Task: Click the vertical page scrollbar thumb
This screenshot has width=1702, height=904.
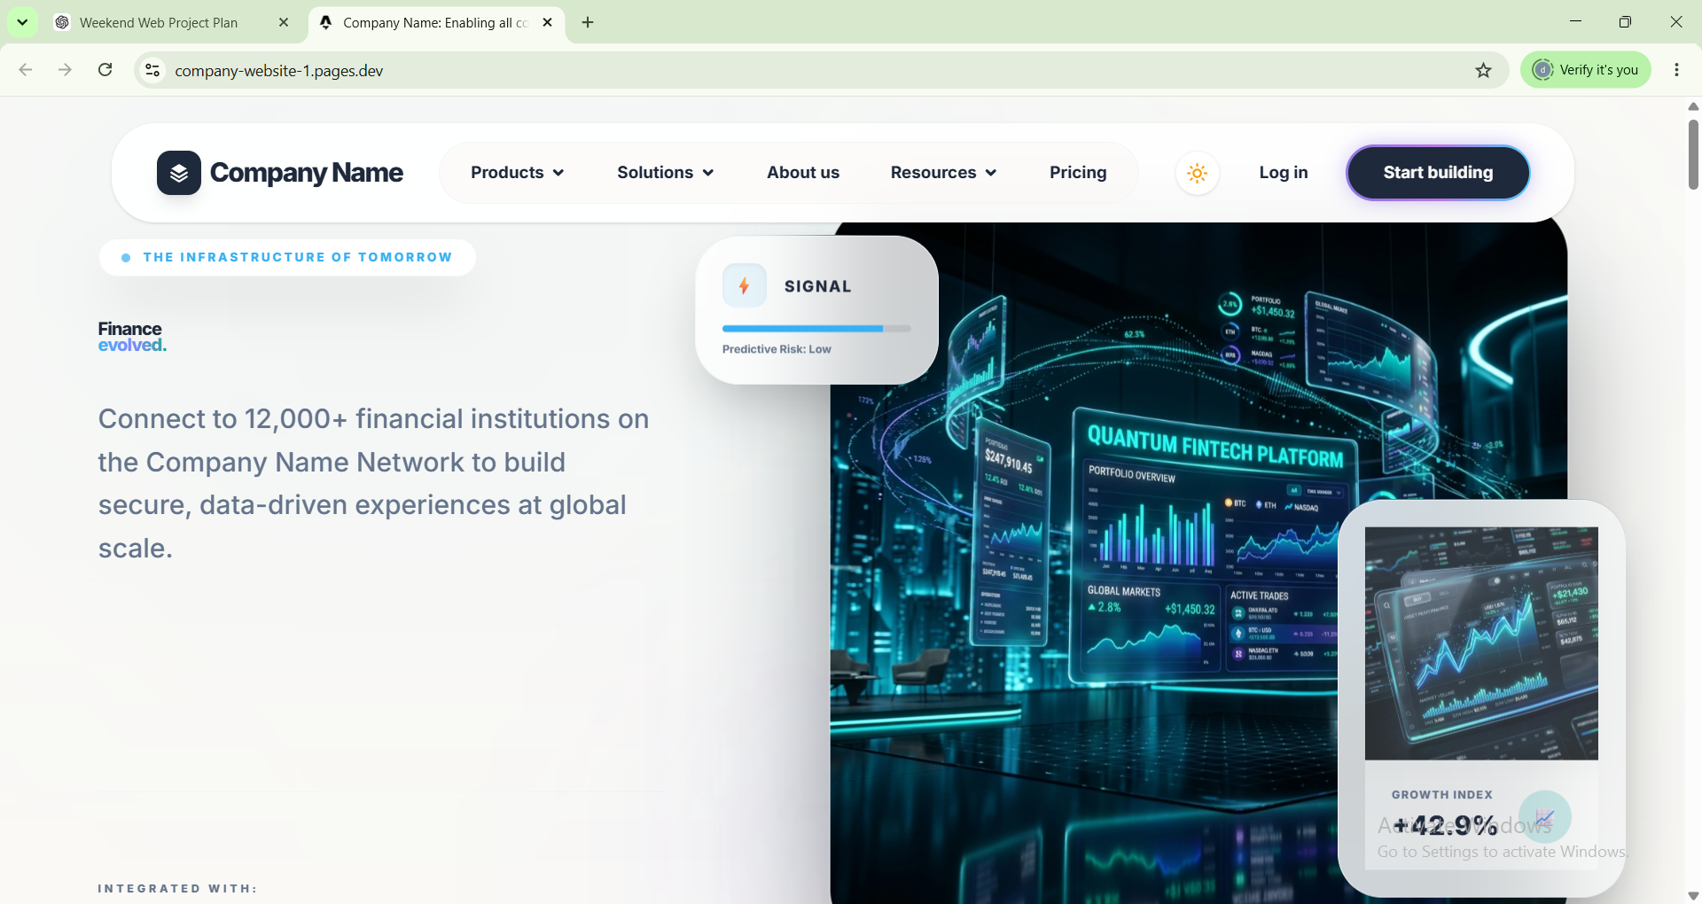Action: pyautogui.click(x=1693, y=154)
